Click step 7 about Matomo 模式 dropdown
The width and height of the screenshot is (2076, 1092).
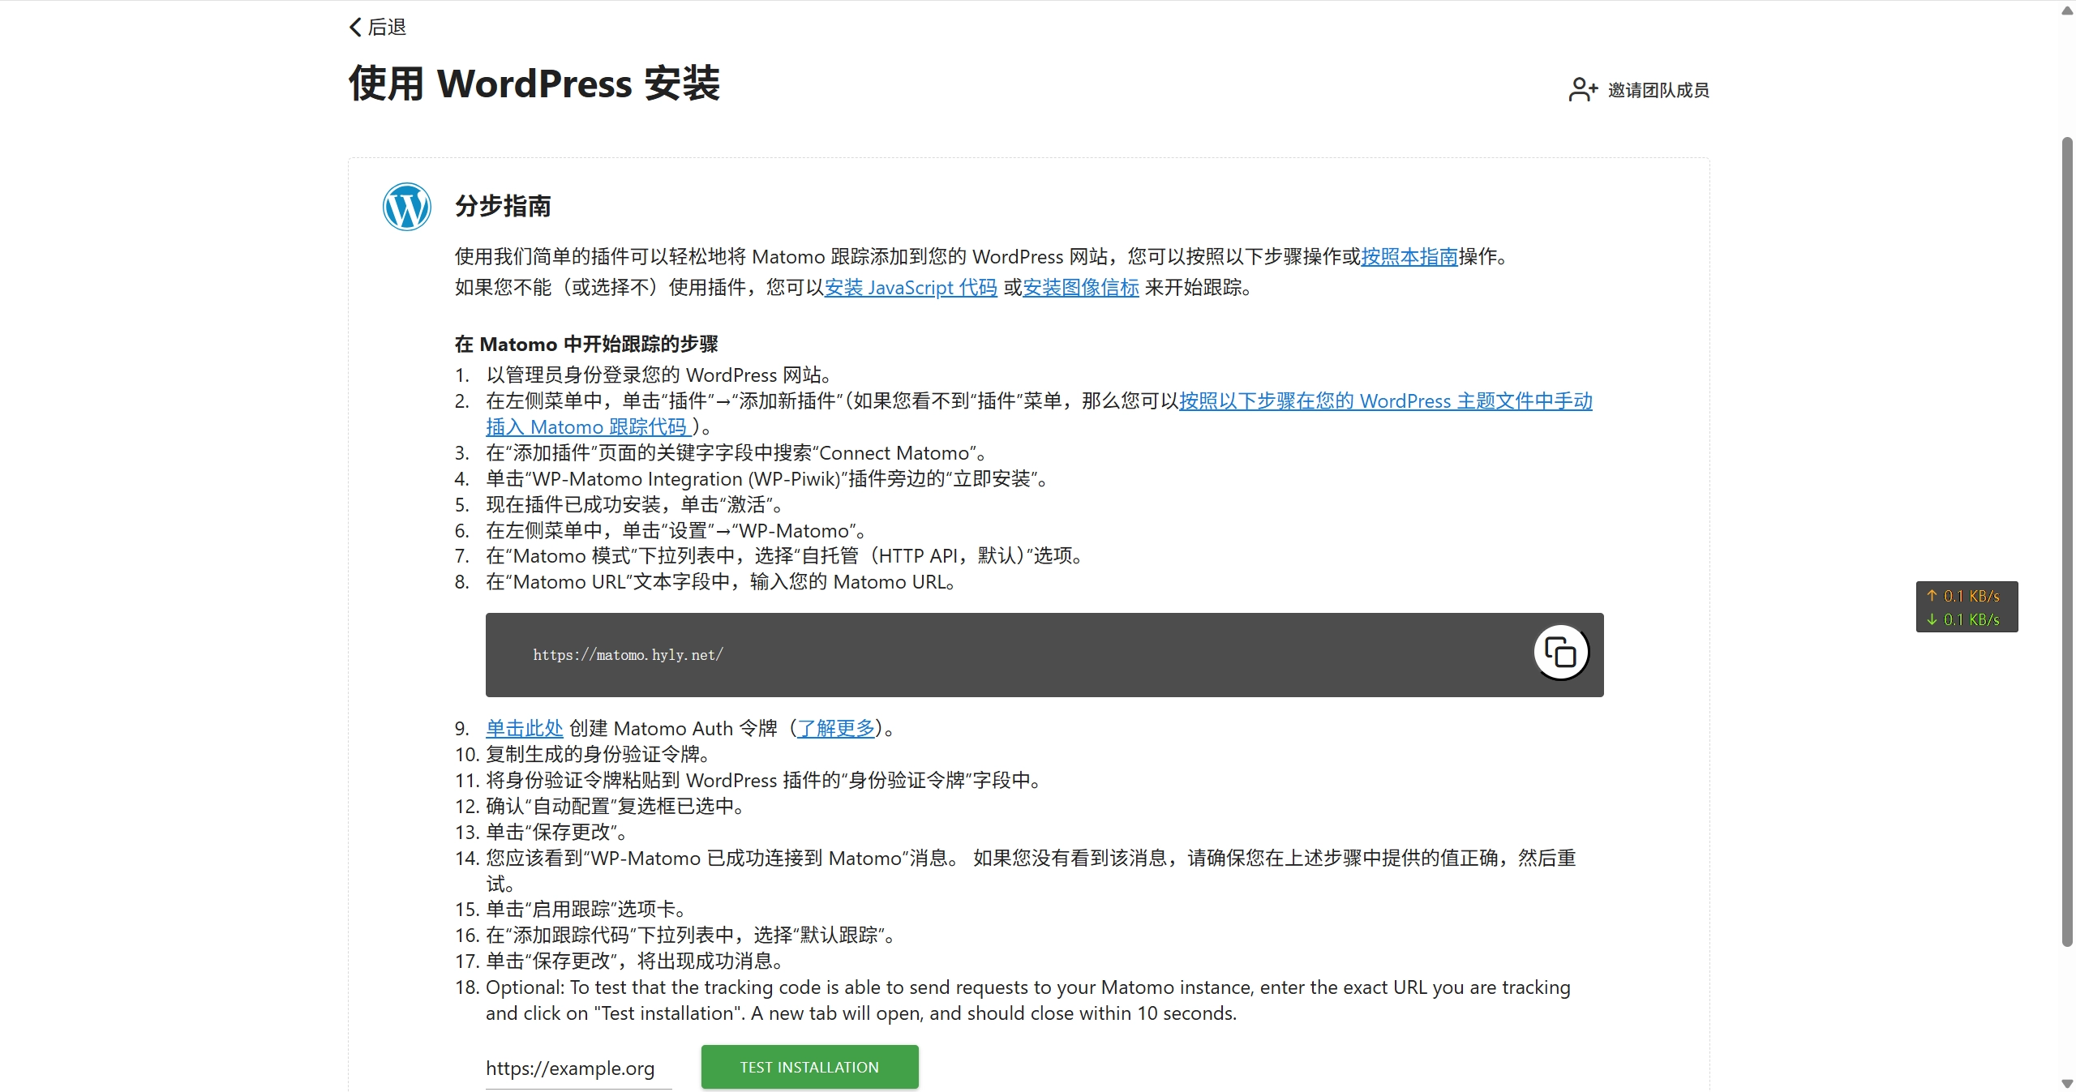784,556
